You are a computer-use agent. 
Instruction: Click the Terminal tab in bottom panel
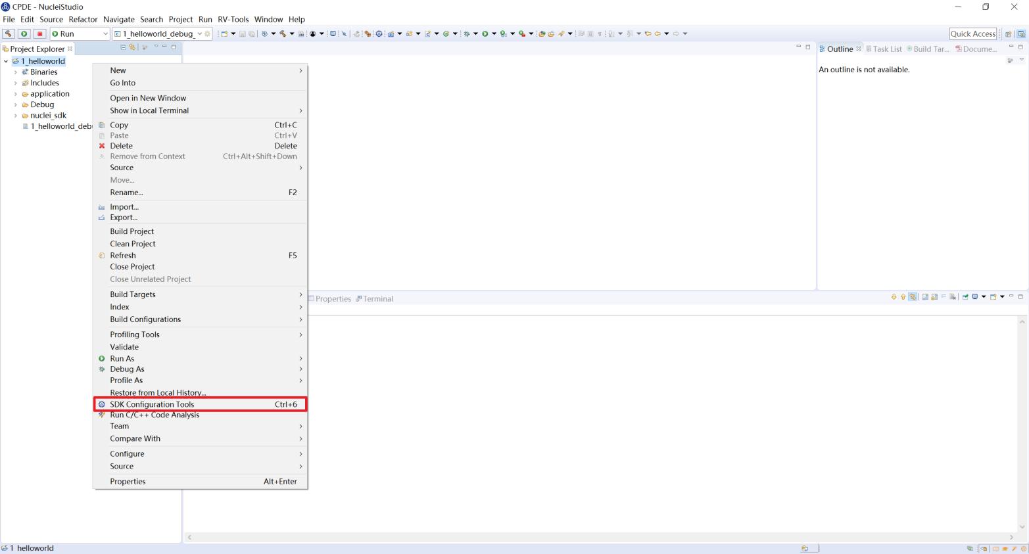[x=378, y=299]
